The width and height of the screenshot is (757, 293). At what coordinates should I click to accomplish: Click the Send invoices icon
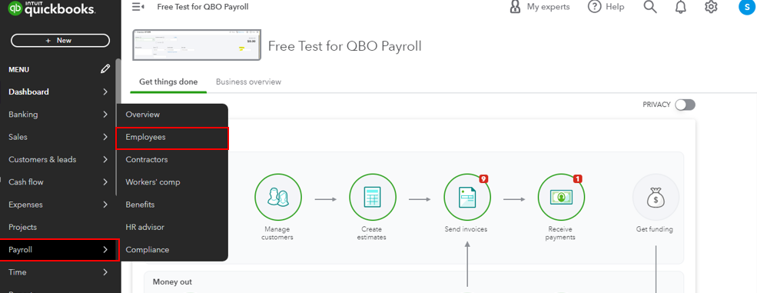pyautogui.click(x=467, y=197)
